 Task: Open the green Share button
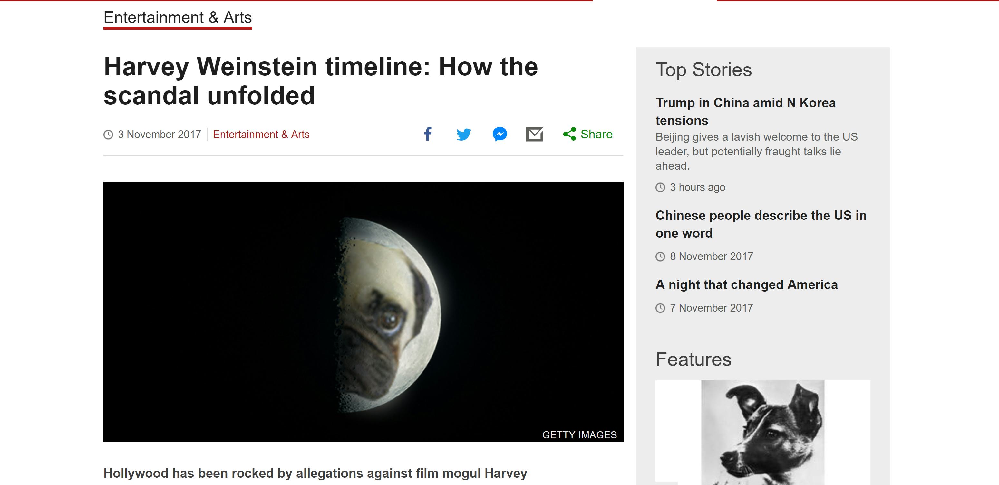click(587, 135)
